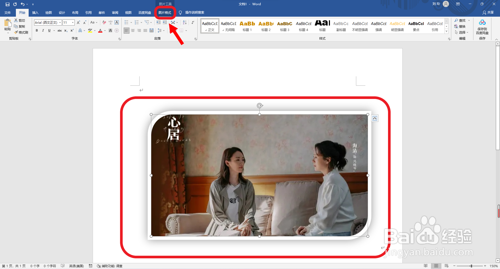Click the Cut (剪切) scissors button
This screenshot has height=269, width=500.
[x=20, y=20]
